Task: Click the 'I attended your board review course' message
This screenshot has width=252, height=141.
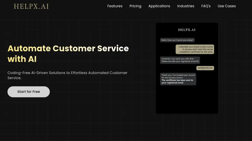Action: point(195,49)
